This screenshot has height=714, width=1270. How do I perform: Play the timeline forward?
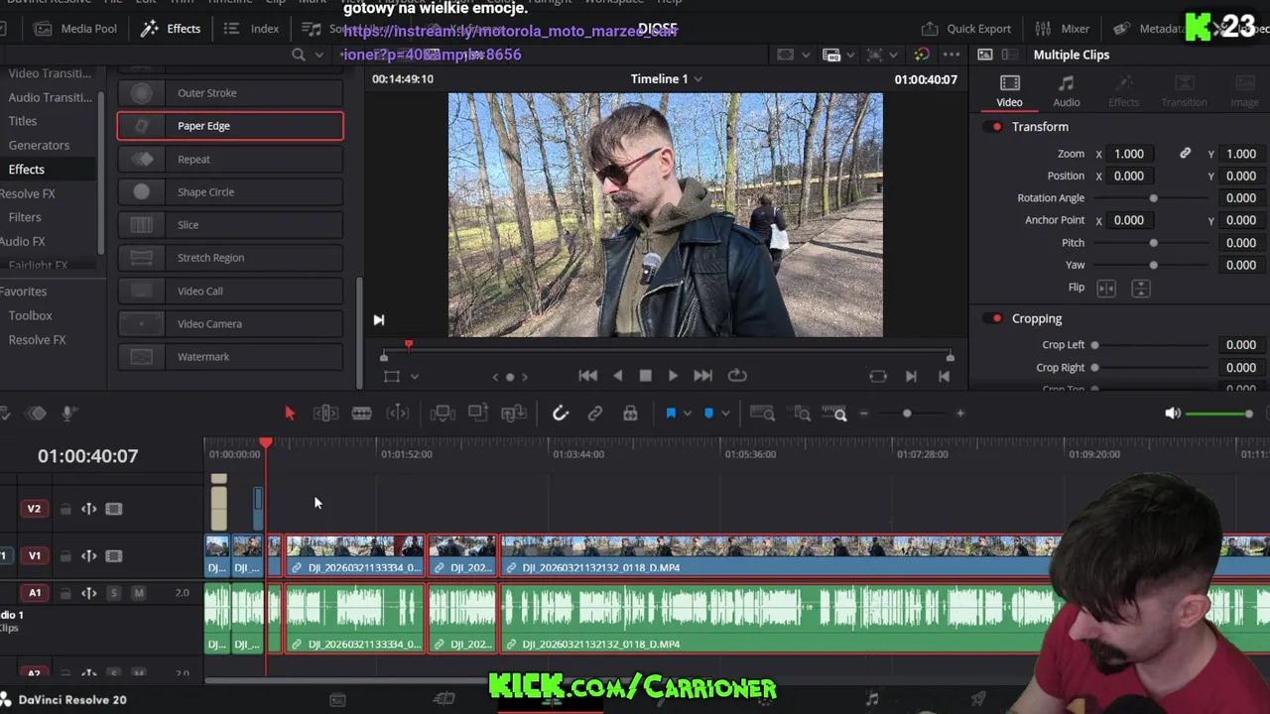point(673,376)
